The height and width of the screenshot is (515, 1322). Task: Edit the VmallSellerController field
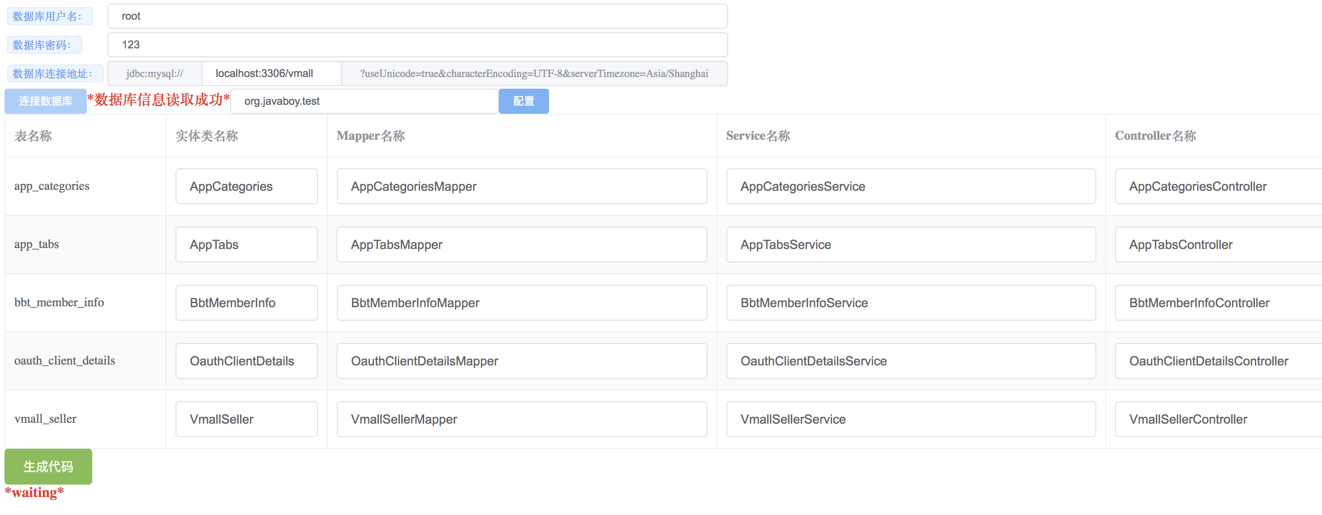pyautogui.click(x=1219, y=419)
